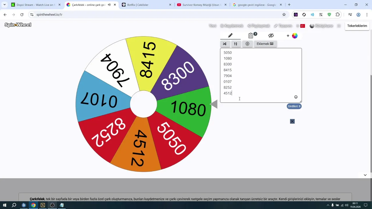Image resolution: width=372 pixels, height=209 pixels.
Task: Shuffle the wheel entries
Action: (x=225, y=44)
